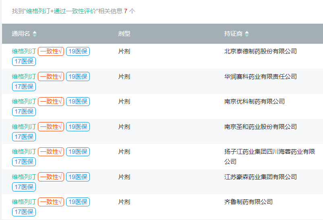Sort by 通用名 column arrows

[x=35, y=34]
